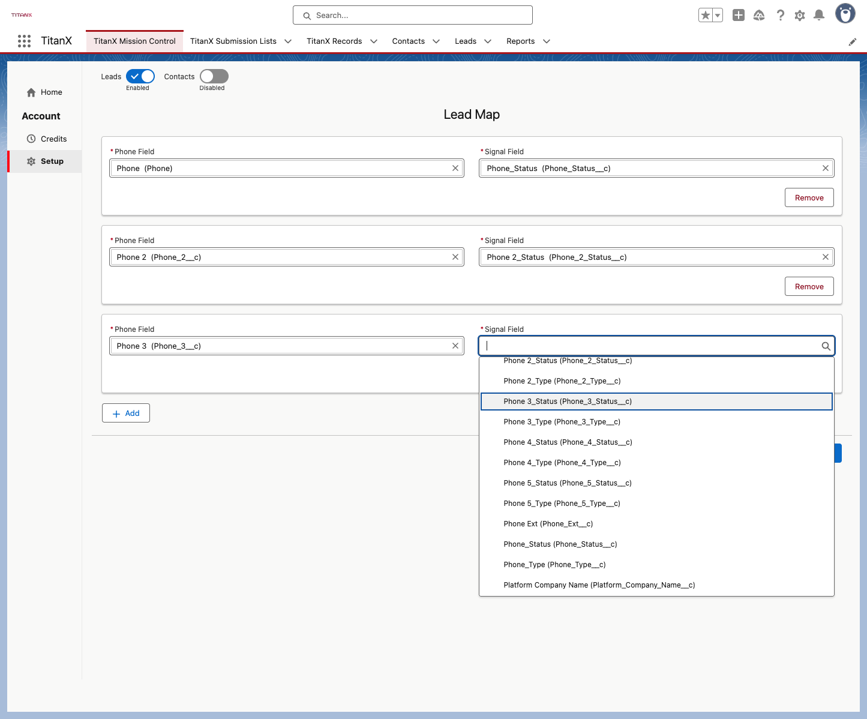Open the Reports tab
867x719 pixels.
click(521, 41)
